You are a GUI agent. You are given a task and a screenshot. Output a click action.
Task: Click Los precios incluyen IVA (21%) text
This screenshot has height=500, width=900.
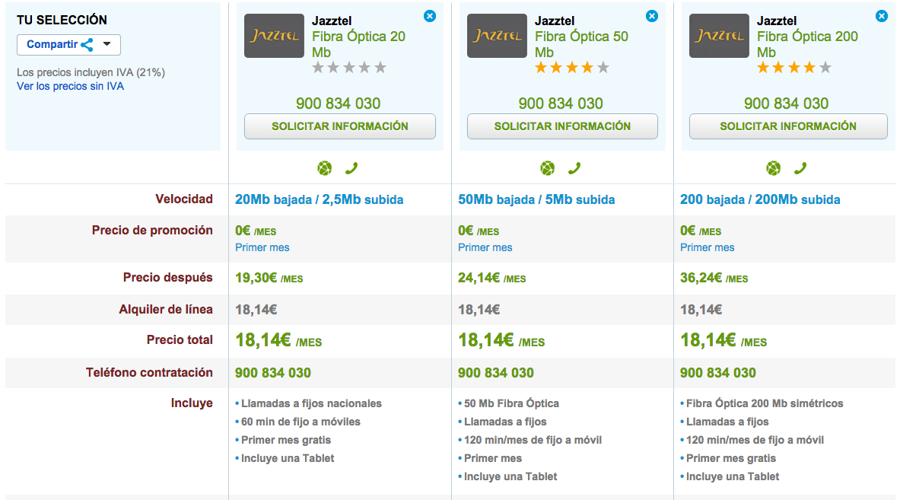click(x=91, y=72)
